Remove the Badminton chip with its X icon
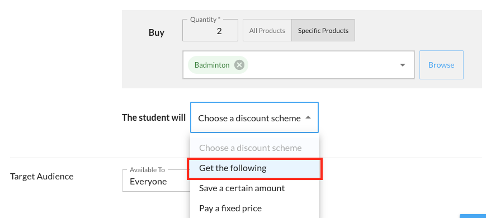 pos(239,65)
